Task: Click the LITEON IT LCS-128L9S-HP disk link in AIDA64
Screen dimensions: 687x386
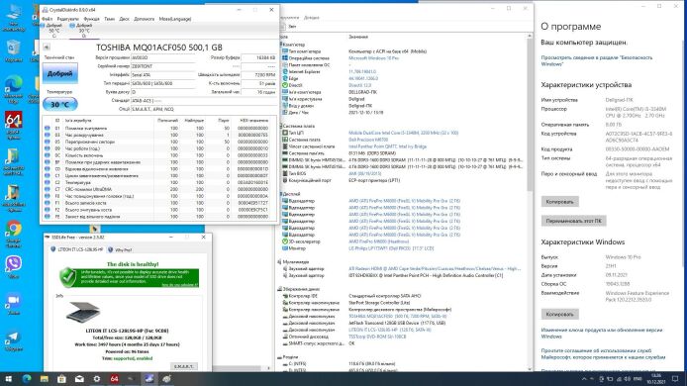Action: pos(389,330)
